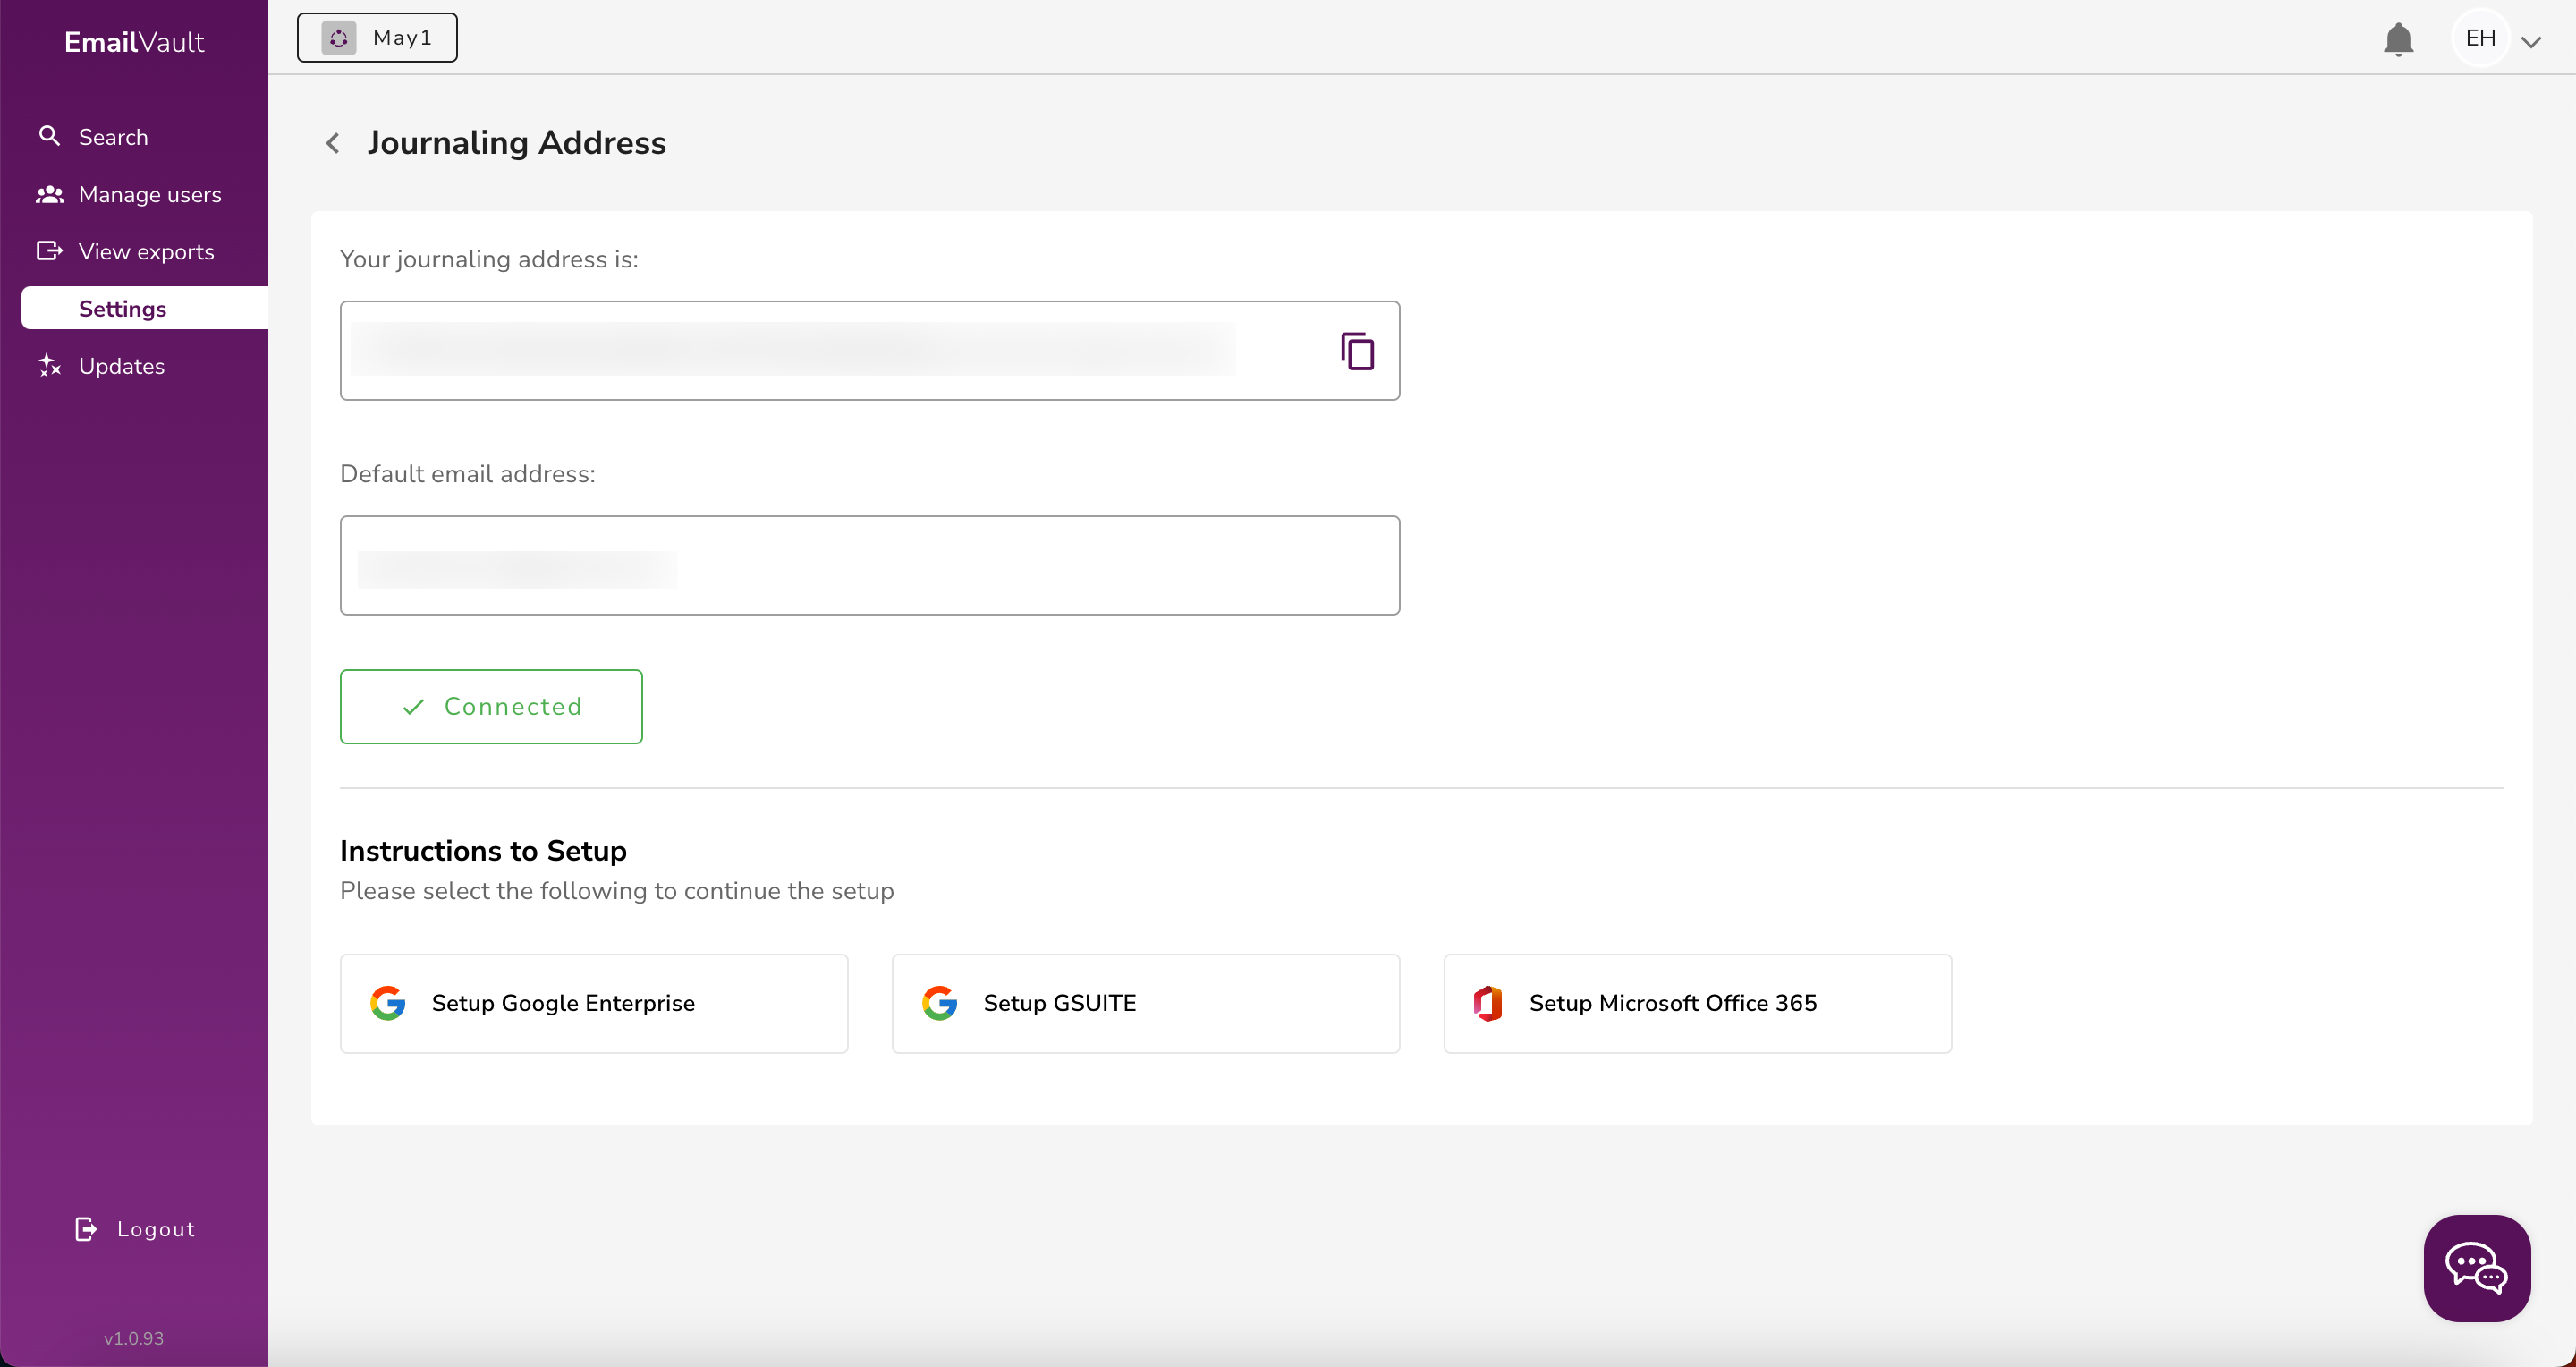Select Settings in the sidebar

(124, 308)
